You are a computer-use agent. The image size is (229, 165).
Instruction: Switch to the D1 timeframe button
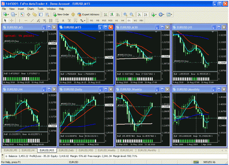click(x=129, y=21)
